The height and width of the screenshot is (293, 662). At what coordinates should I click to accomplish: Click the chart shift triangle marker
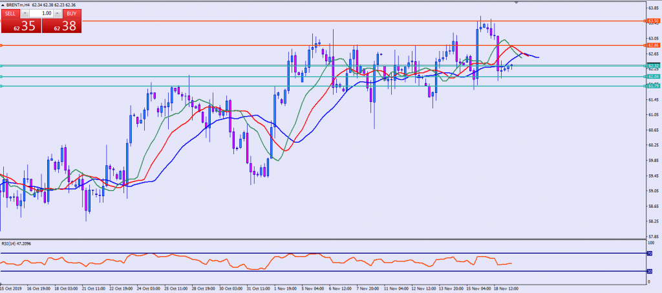point(517,3)
